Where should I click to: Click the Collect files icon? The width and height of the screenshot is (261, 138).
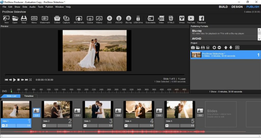(57, 20)
